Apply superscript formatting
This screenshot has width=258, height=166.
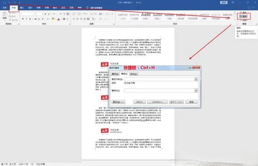43,19
